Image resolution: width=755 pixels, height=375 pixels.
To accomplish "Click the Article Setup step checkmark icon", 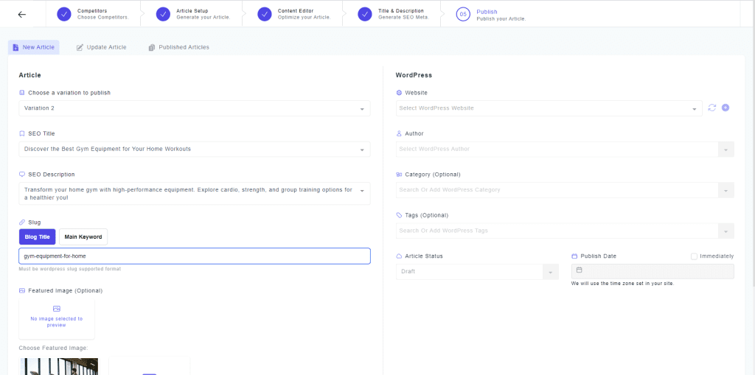I will point(163,14).
